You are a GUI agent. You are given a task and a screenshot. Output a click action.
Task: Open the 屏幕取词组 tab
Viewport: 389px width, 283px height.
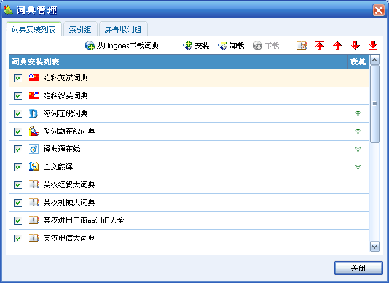coord(124,29)
